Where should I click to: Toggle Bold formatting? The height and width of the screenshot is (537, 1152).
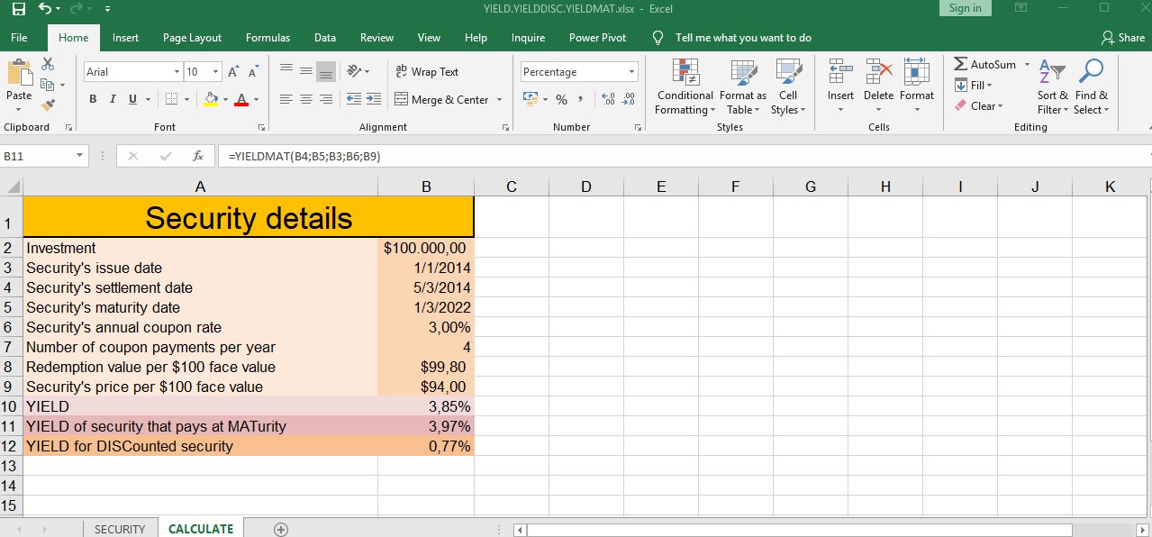93,100
